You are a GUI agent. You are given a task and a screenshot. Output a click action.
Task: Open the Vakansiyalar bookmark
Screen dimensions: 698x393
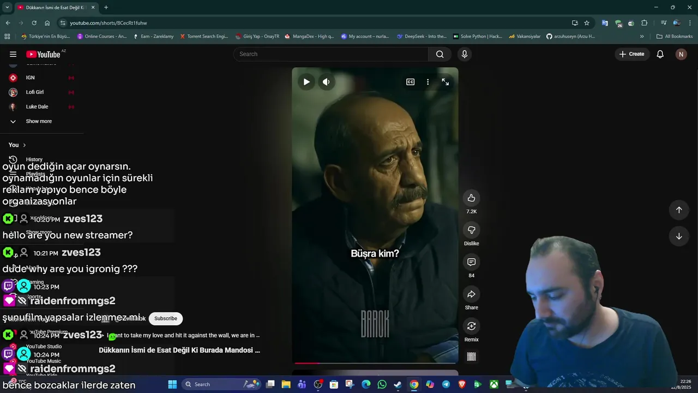pyautogui.click(x=525, y=37)
